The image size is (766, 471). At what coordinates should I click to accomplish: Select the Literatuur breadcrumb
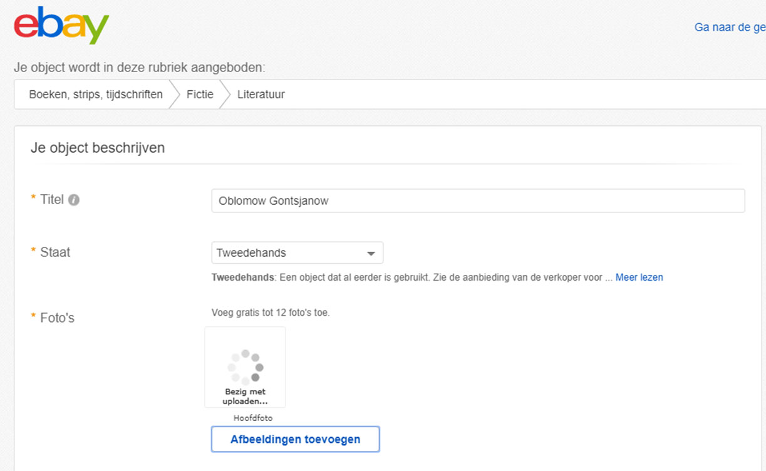(261, 95)
